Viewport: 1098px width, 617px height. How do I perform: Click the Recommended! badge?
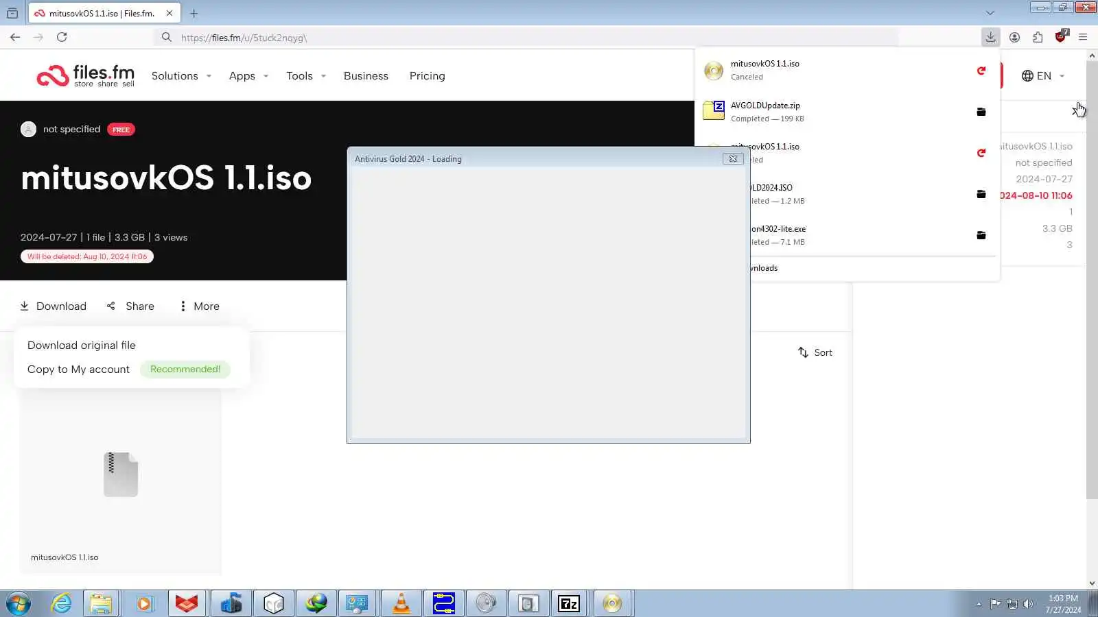[185, 370]
